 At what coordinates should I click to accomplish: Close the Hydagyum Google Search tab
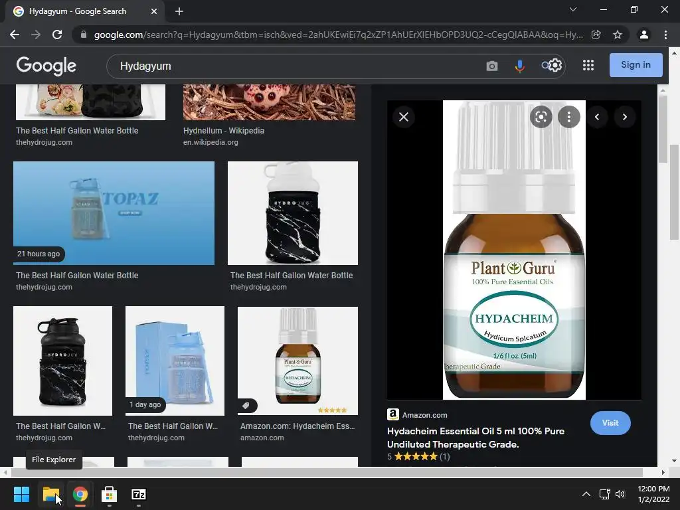click(x=154, y=11)
